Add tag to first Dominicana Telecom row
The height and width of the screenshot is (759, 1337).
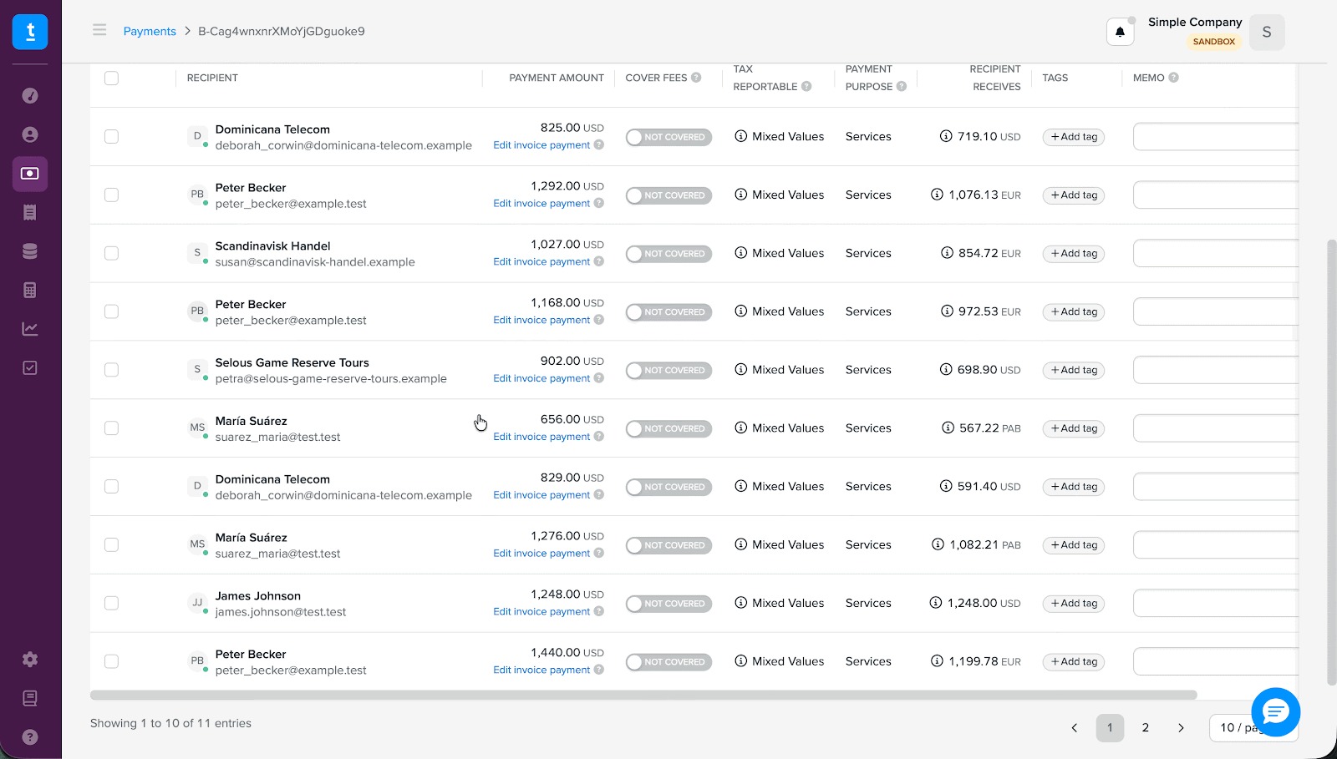point(1074,137)
